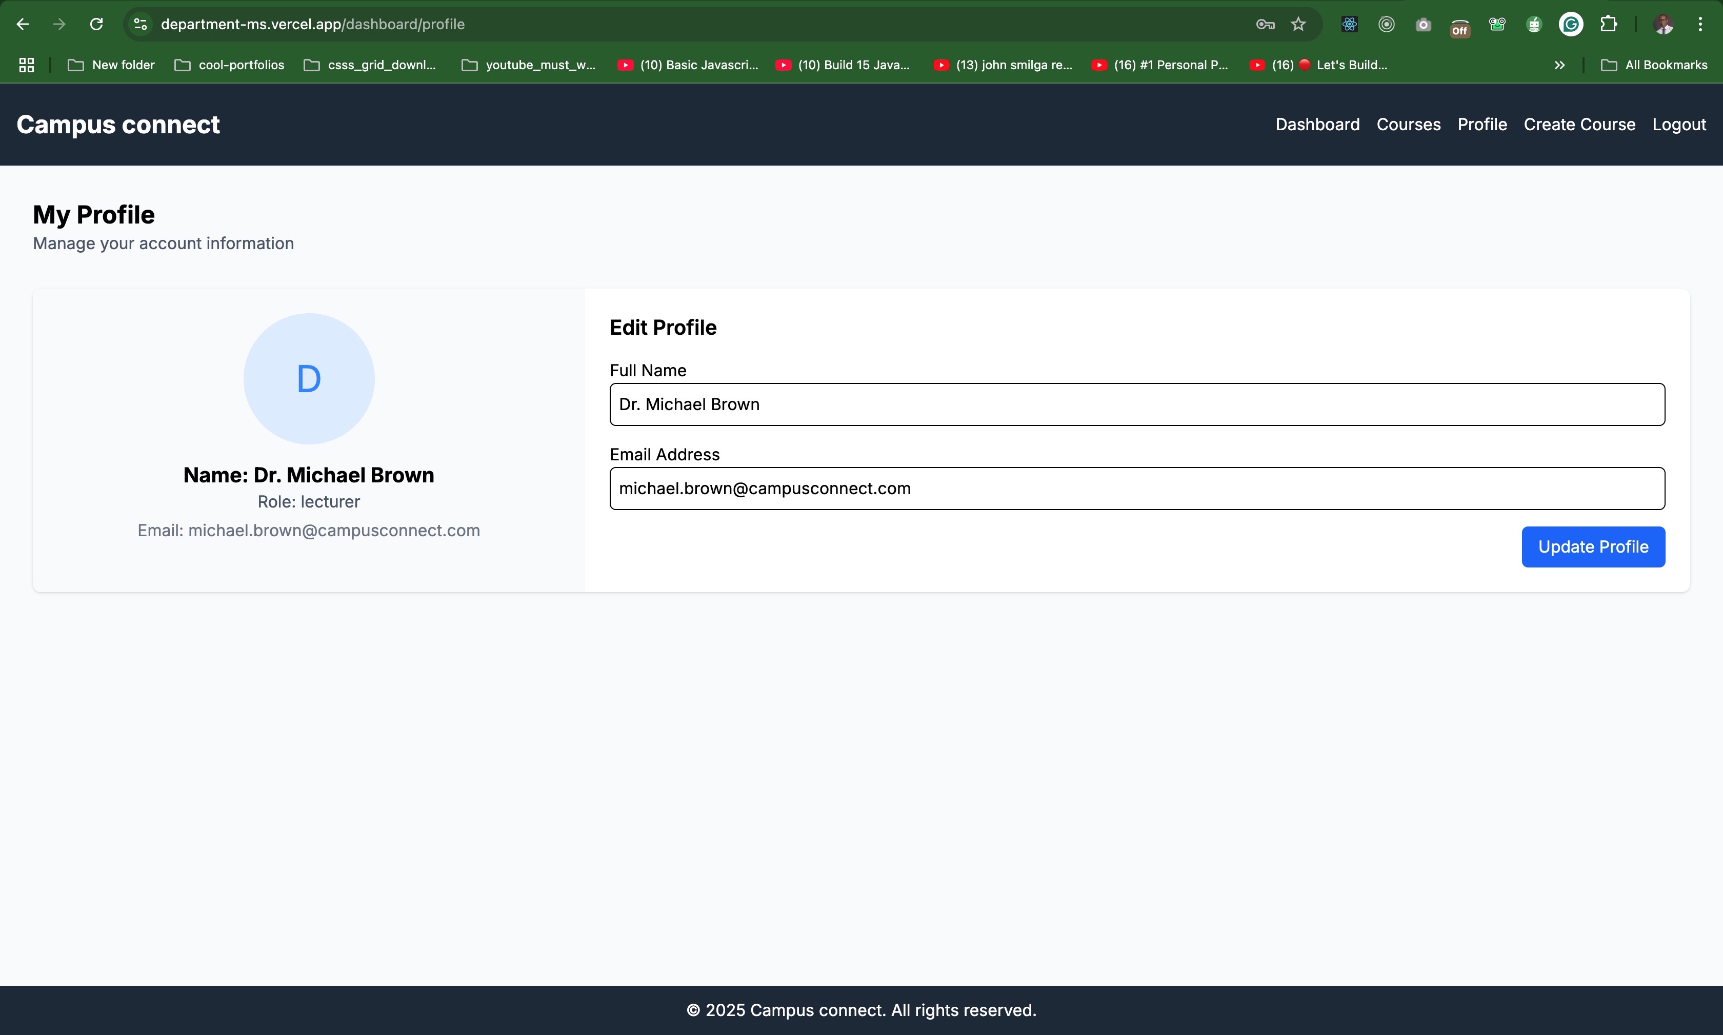Click the Email Address input field
Screen dimensions: 1723x1035
1136,488
